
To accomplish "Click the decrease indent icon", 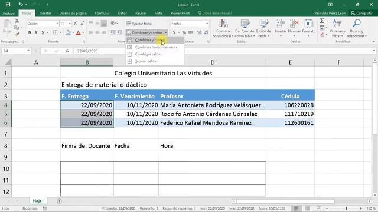I will point(113,32).
